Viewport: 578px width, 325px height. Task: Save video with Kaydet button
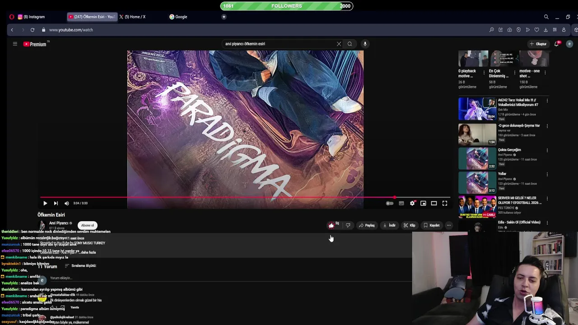pyautogui.click(x=432, y=225)
